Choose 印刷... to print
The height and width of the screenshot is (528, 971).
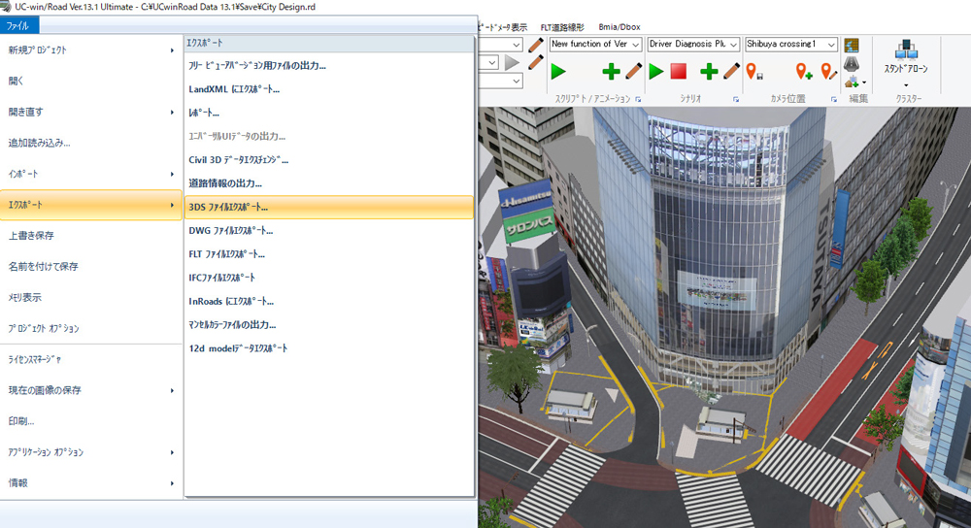[x=91, y=421]
